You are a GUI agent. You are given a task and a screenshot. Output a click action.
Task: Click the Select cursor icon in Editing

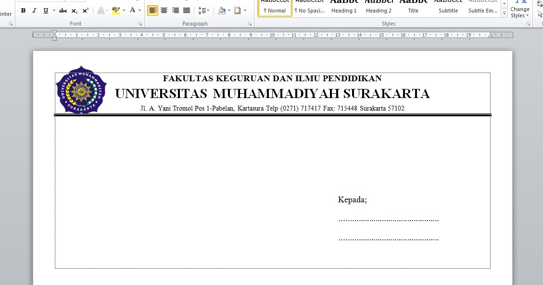[540, 14]
